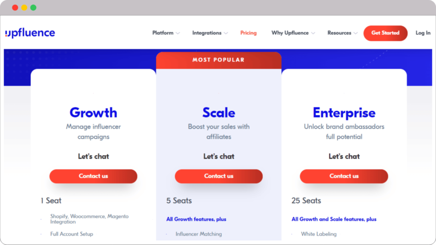Open the Platform menu item
This screenshot has width=436, height=245.
tap(163, 33)
